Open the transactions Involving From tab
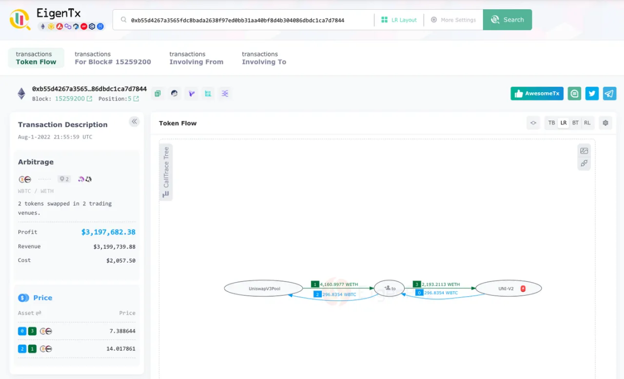 tap(196, 58)
